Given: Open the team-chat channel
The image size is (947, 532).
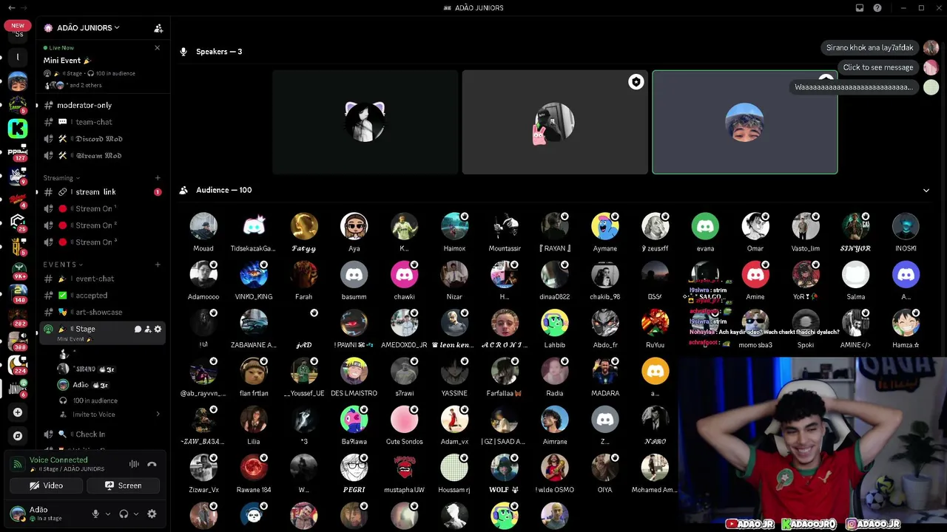Looking at the screenshot, I should 101,122.
